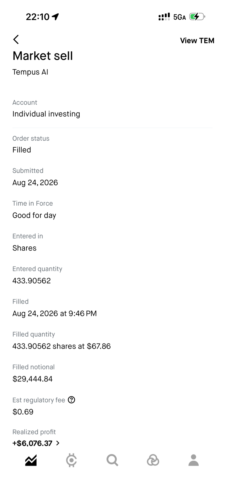Tap the regulatory fee help icon
225x489 pixels.
(71, 400)
